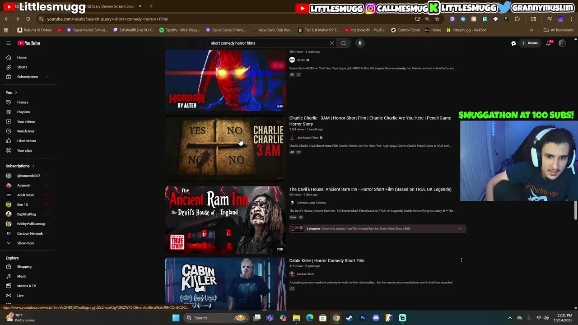
Task: Clear the search box with the X
Action: [x=332, y=43]
